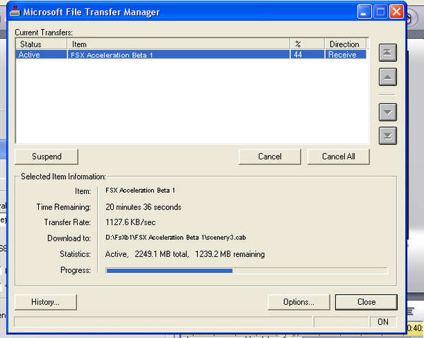The image size is (424, 338).
Task: Open the transfer History dialog
Action: pyautogui.click(x=45, y=302)
